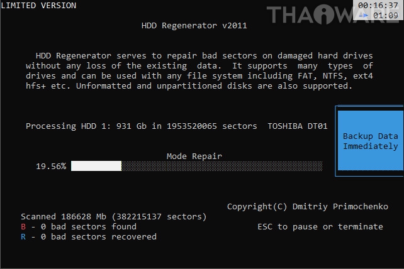Click the 19.56% progress percentage
Viewport: 404px width, 269px height.
pyautogui.click(x=51, y=167)
